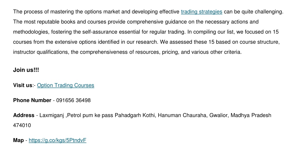Click the bold Visit us label
This screenshot has height=167, width=298.
[23, 86]
